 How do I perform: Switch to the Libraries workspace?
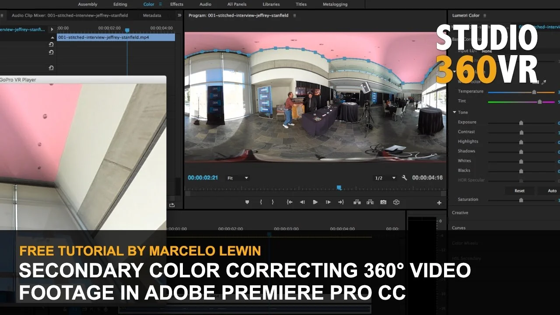pos(271,4)
